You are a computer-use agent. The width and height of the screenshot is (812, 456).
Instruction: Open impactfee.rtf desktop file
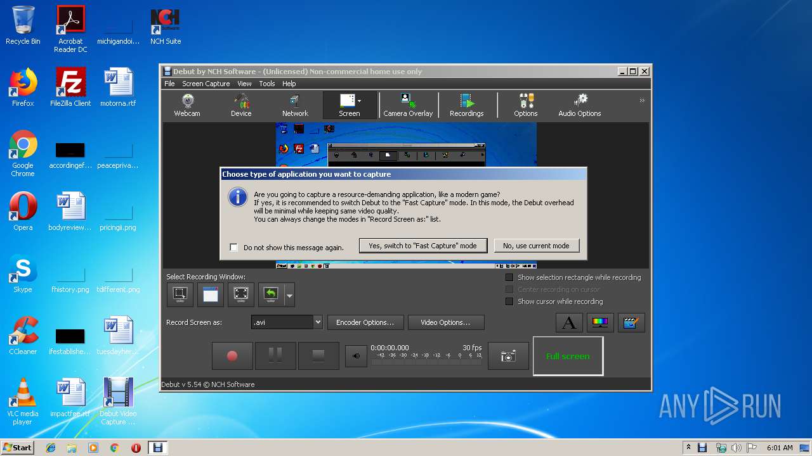tap(70, 398)
